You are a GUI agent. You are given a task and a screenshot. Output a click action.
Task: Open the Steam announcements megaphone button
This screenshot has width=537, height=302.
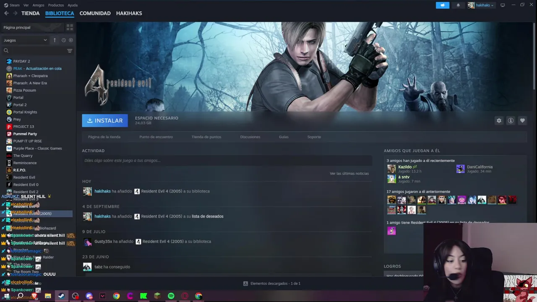442,5
